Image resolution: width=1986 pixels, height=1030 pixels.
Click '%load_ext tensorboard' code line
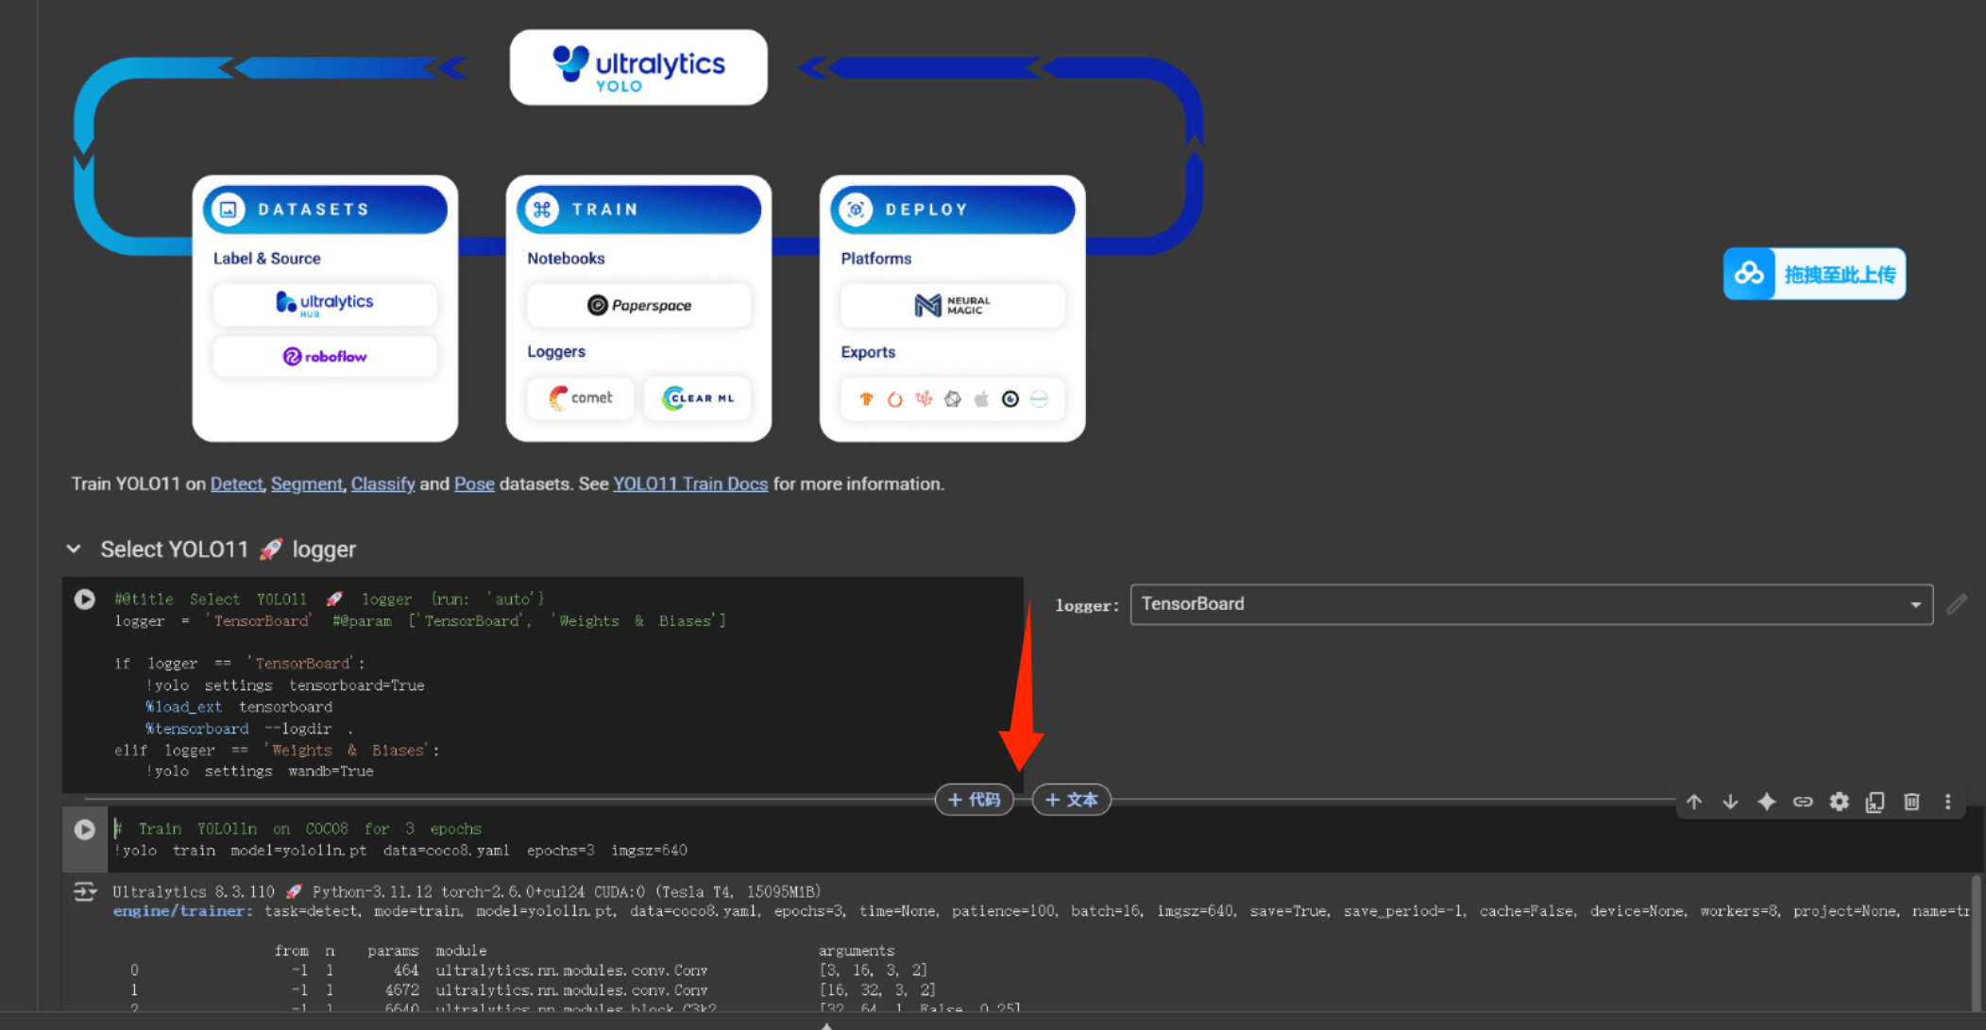tap(239, 707)
